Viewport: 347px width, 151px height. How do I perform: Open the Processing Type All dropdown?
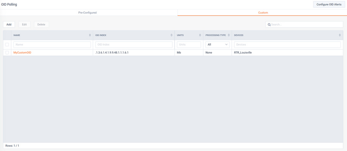(218, 45)
